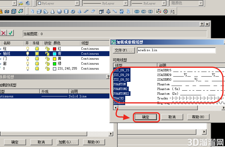Image resolution: width=225 pixels, height=147 pixels.
Task: Select the Planar Surface tool
Action: (93, 11)
